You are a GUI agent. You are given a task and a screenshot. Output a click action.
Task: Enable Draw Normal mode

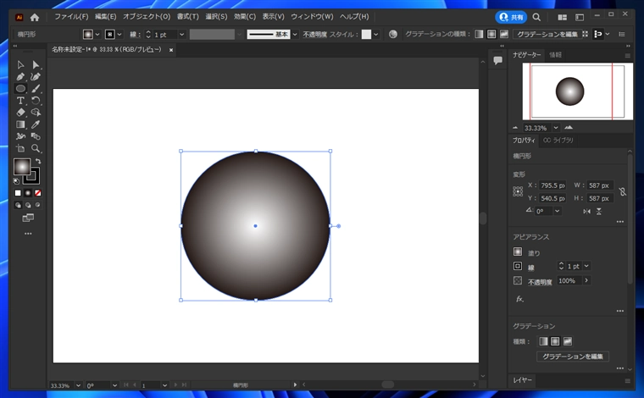[x=18, y=205]
